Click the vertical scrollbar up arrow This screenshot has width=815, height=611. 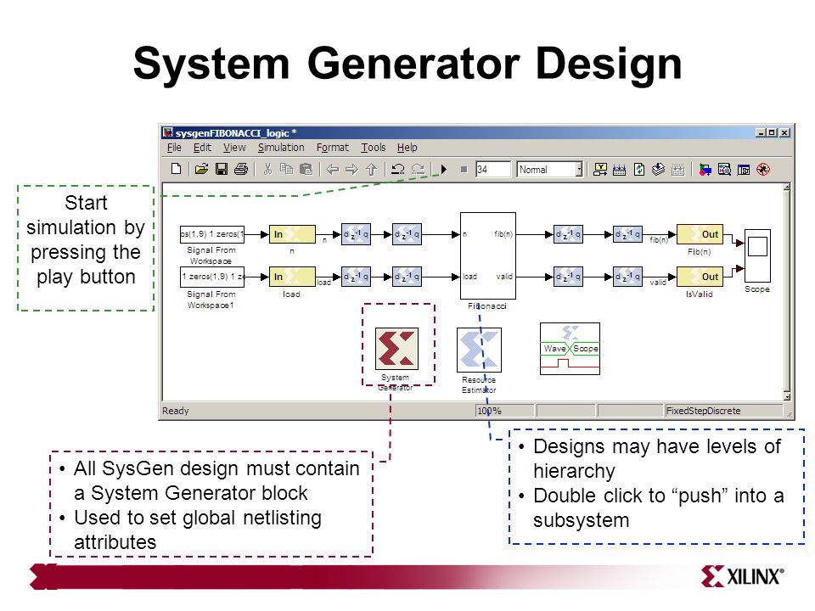click(x=787, y=187)
